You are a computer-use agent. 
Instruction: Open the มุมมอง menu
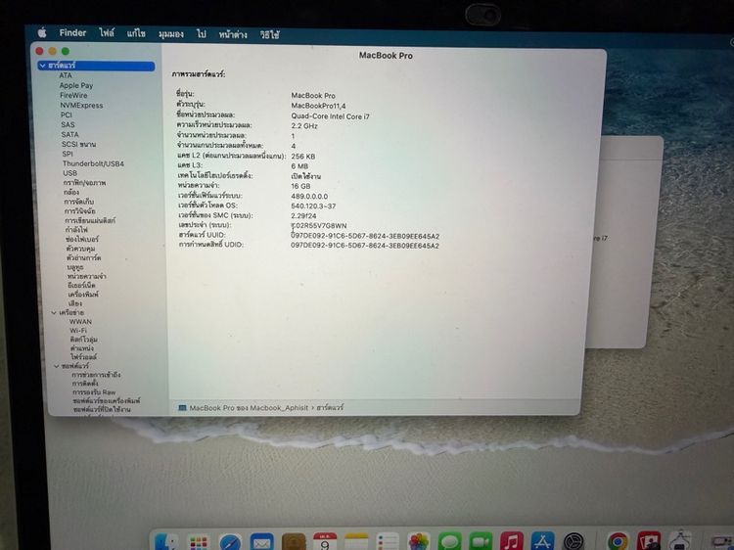click(x=171, y=34)
